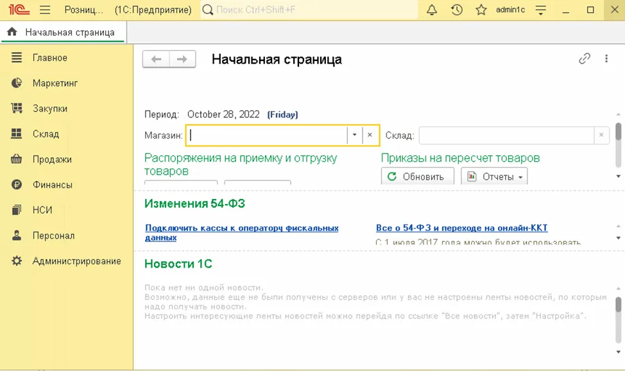Click the navigation back arrow
Image resolution: width=625 pixels, height=371 pixels.
[156, 58]
